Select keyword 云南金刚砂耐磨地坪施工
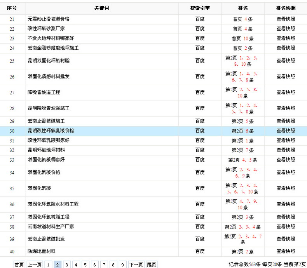 pyautogui.click(x=53, y=48)
